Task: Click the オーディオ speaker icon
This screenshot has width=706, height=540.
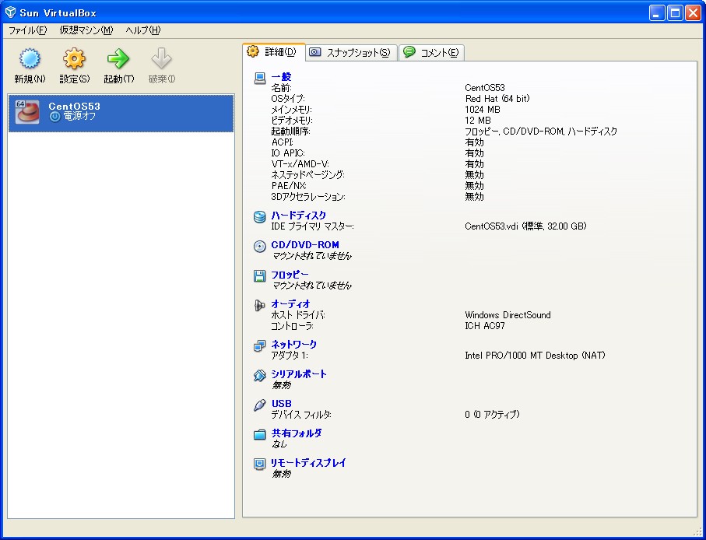Action: click(x=260, y=306)
